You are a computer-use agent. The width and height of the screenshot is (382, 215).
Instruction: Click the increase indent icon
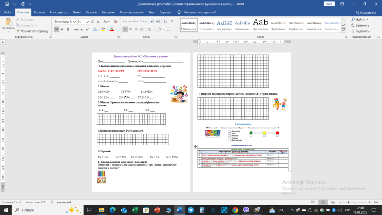[158, 22]
